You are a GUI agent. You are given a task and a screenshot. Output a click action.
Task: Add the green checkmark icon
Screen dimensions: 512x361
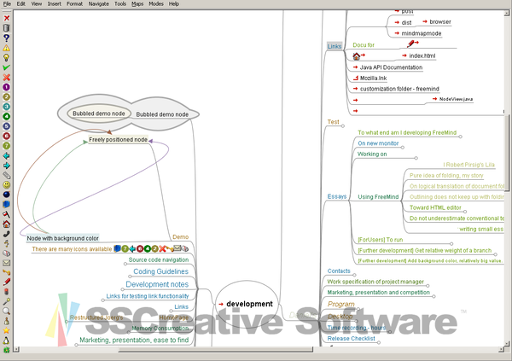[x=6, y=67]
